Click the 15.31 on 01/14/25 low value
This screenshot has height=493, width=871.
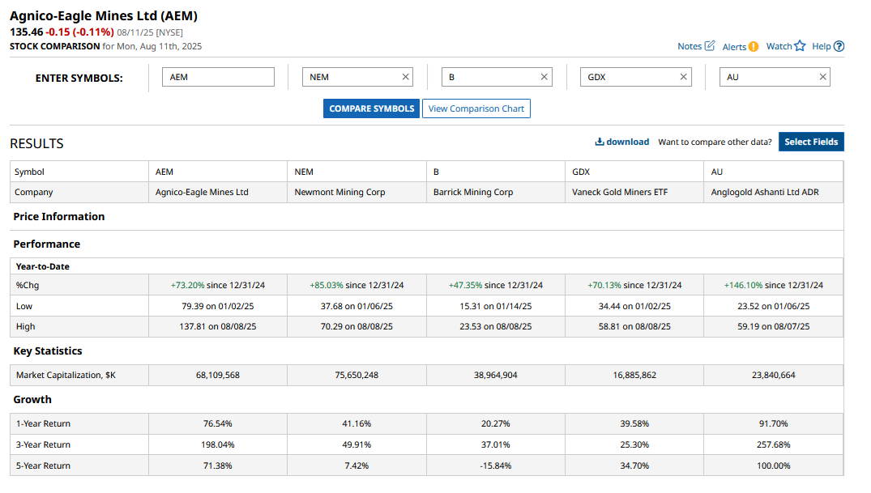(x=496, y=307)
